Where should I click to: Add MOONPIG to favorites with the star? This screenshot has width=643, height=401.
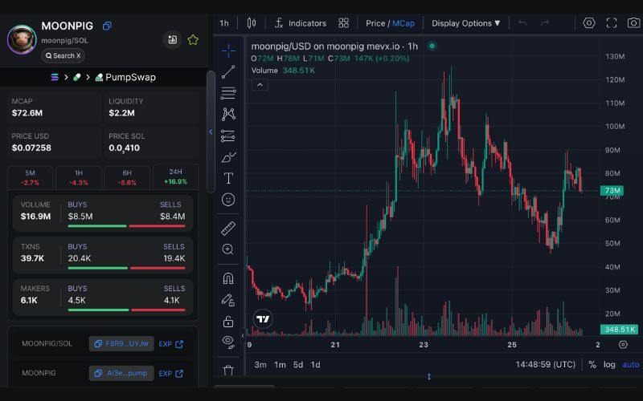(193, 39)
